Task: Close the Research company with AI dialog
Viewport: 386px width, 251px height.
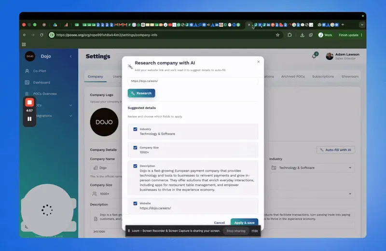Action: [x=259, y=62]
